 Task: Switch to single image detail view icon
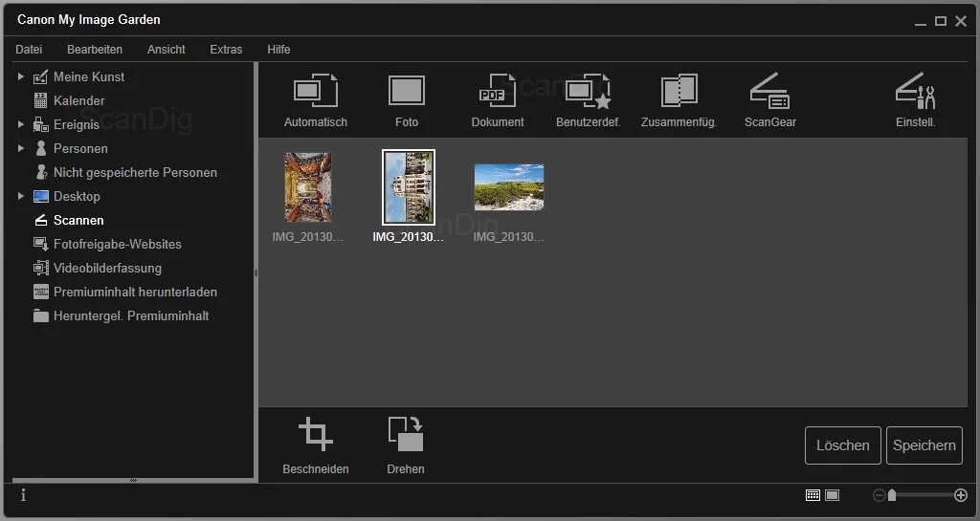[x=832, y=495]
